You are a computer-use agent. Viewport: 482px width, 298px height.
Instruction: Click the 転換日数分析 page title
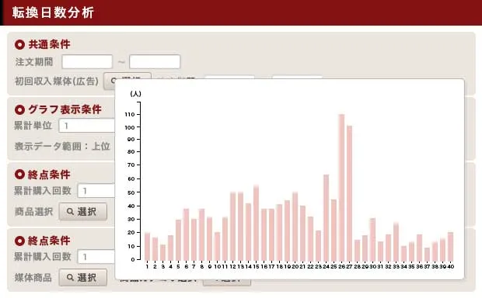tap(53, 13)
